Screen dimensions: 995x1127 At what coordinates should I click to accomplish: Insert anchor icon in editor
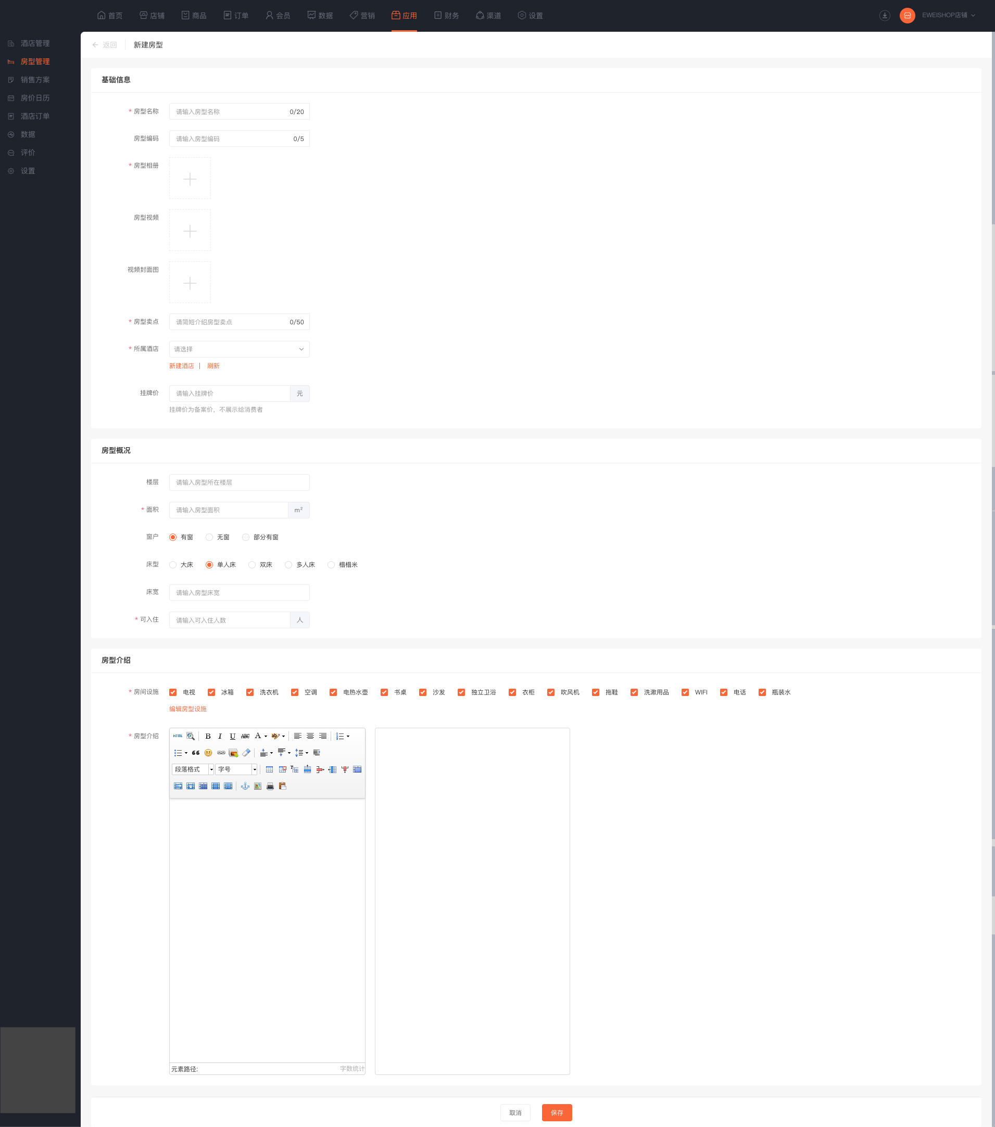[245, 786]
